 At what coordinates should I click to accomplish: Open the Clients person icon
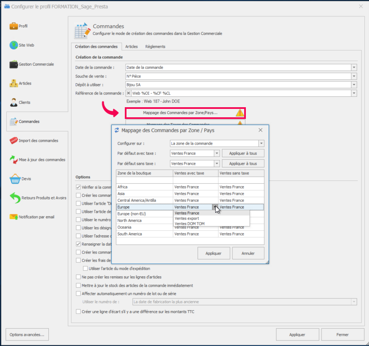13,102
